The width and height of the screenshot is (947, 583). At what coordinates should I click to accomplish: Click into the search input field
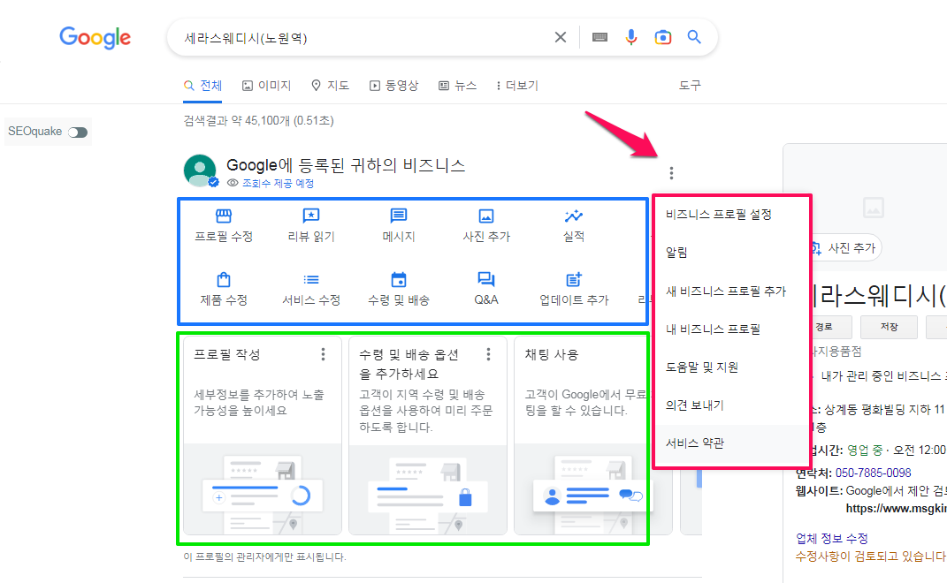363,38
